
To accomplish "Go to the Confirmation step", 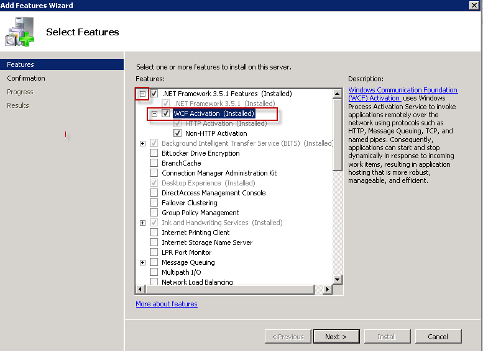I will (26, 78).
